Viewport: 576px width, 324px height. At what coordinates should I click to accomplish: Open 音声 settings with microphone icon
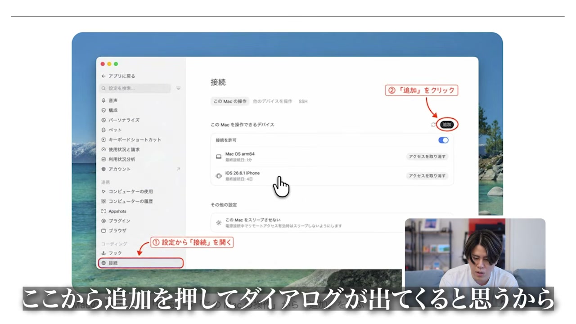click(x=109, y=100)
